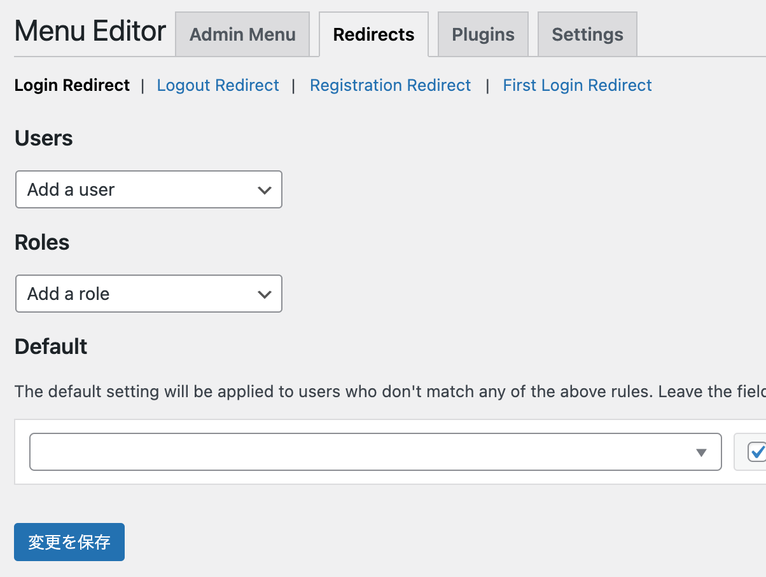Go to the Settings tab
The height and width of the screenshot is (577, 766).
click(587, 34)
